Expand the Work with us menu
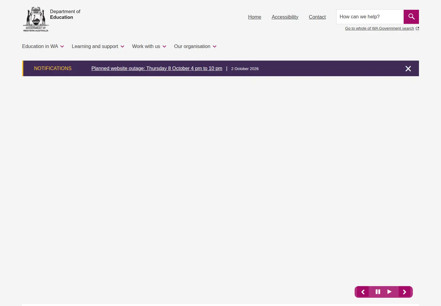Screen dimensions: 441x306 coord(149,47)
